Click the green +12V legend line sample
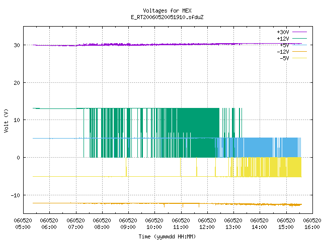The height and width of the screenshot is (241, 322). click(x=299, y=38)
